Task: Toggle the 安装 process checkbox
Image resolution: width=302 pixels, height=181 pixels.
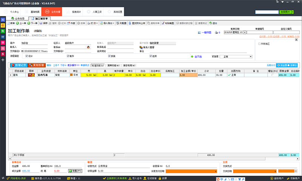Action: click(x=109, y=56)
